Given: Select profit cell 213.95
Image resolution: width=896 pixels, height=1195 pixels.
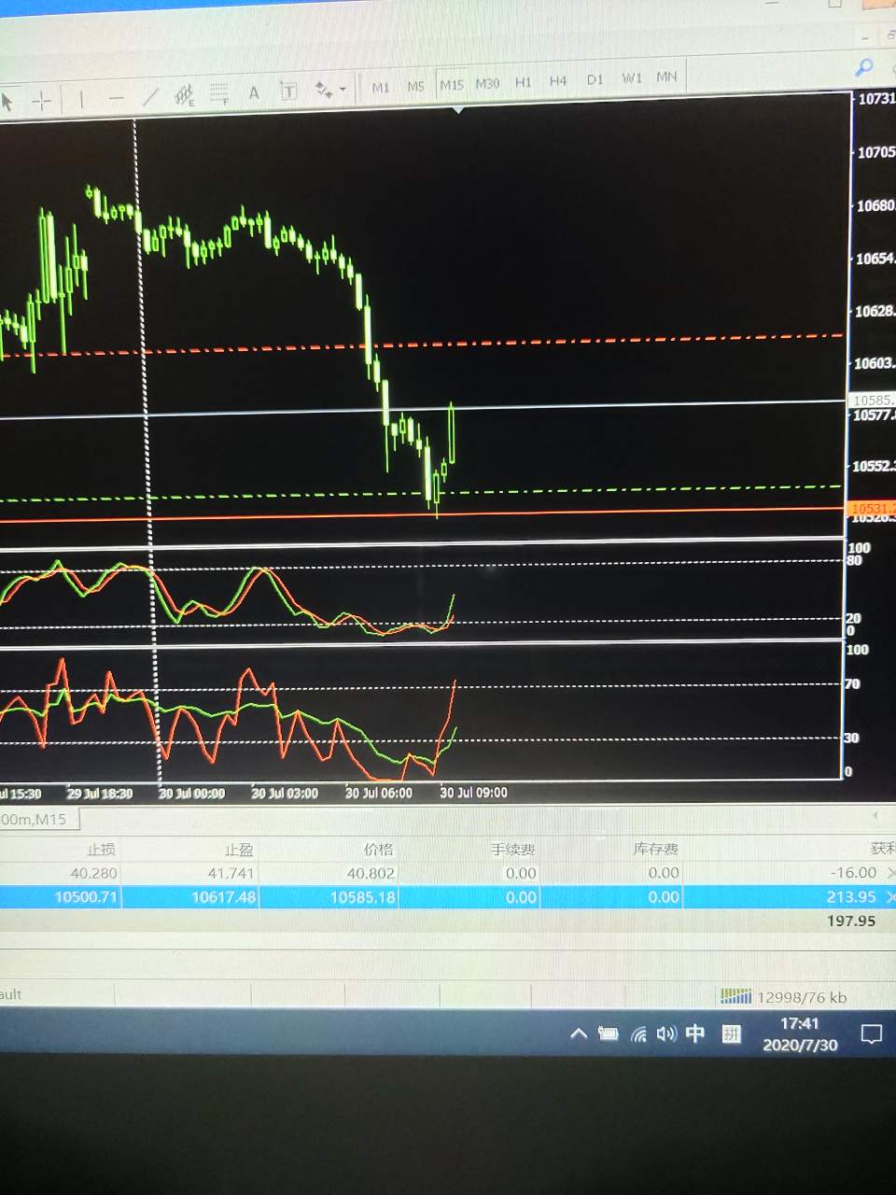Looking at the screenshot, I should click(851, 896).
